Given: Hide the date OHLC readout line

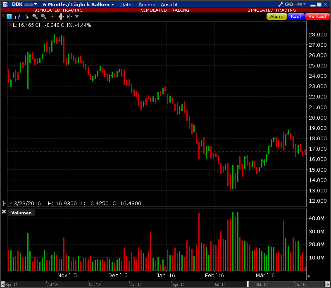Looking at the screenshot, I should tap(10, 203).
